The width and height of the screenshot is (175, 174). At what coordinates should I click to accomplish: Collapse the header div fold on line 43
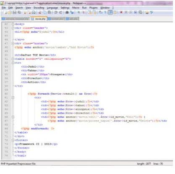pyautogui.click(x=13, y=28)
